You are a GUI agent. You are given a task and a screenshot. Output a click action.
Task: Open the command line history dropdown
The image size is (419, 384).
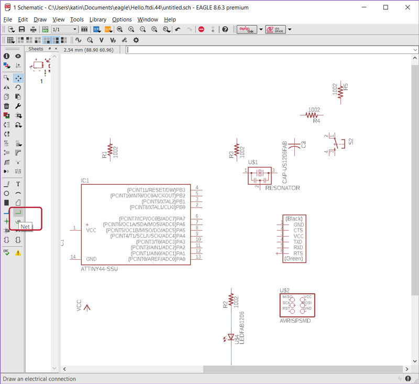click(x=415, y=50)
